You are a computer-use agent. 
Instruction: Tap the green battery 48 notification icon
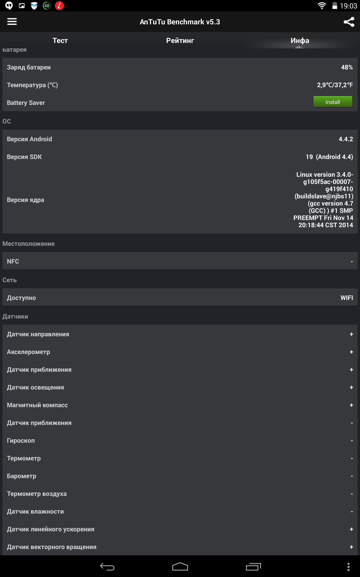pos(47,6)
